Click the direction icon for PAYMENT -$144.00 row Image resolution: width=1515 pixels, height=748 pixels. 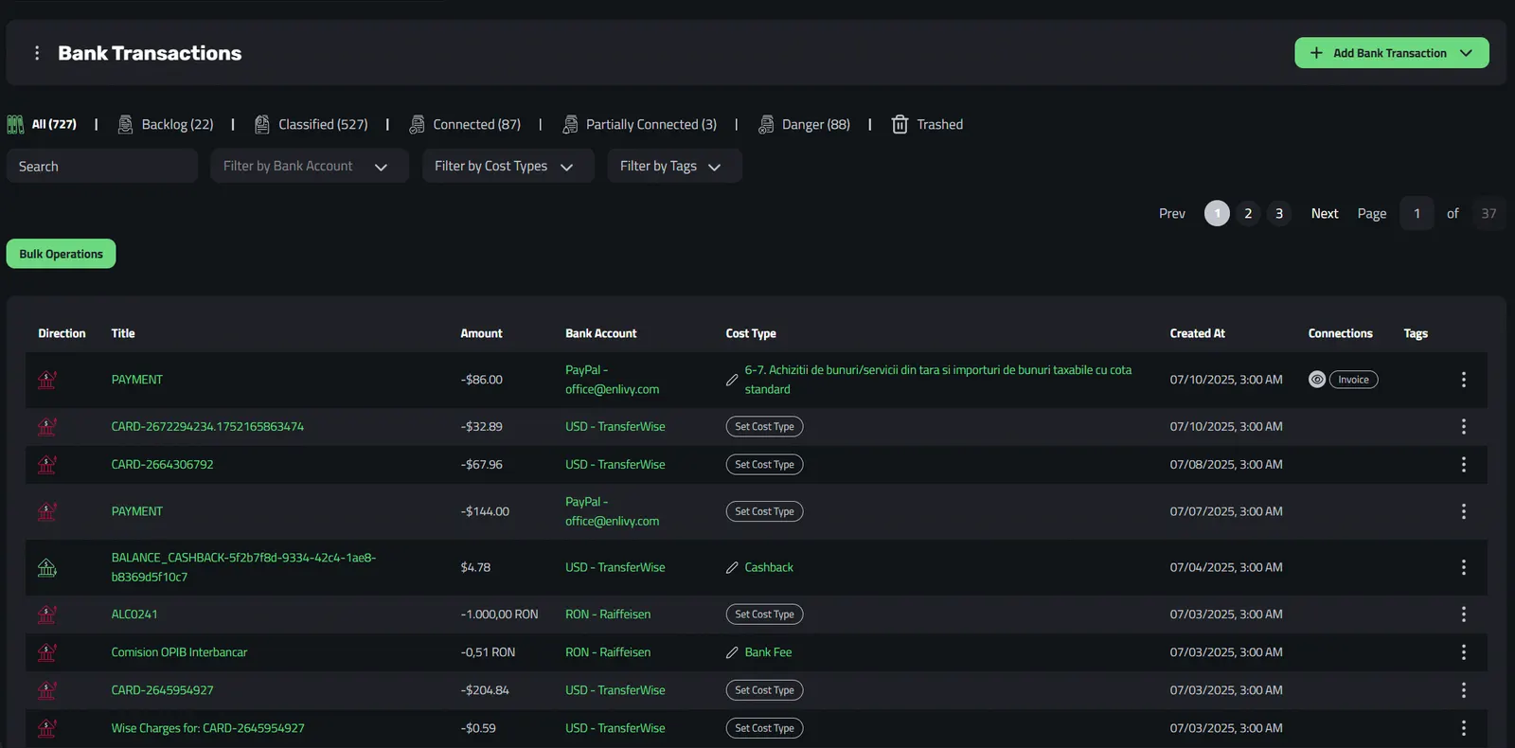point(46,511)
